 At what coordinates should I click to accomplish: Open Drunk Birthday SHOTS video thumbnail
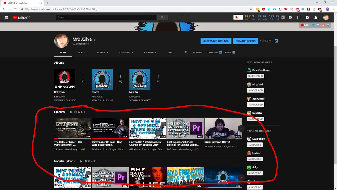pyautogui.click(x=223, y=129)
